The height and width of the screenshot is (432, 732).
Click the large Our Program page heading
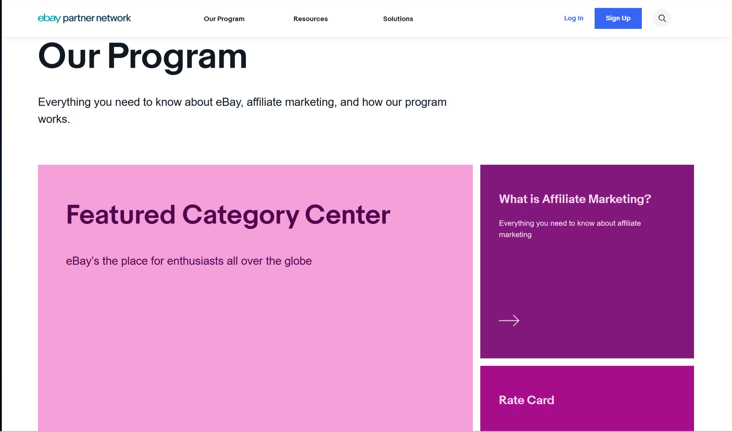(142, 56)
